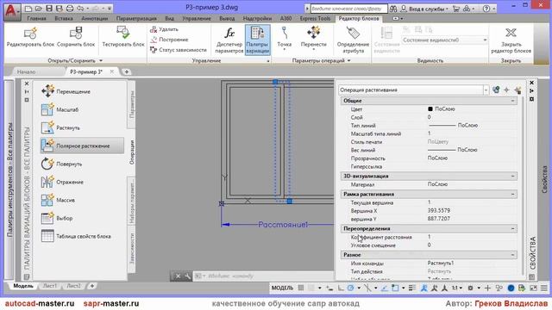
Task: Collapse the Переопределения section
Action: point(512,228)
